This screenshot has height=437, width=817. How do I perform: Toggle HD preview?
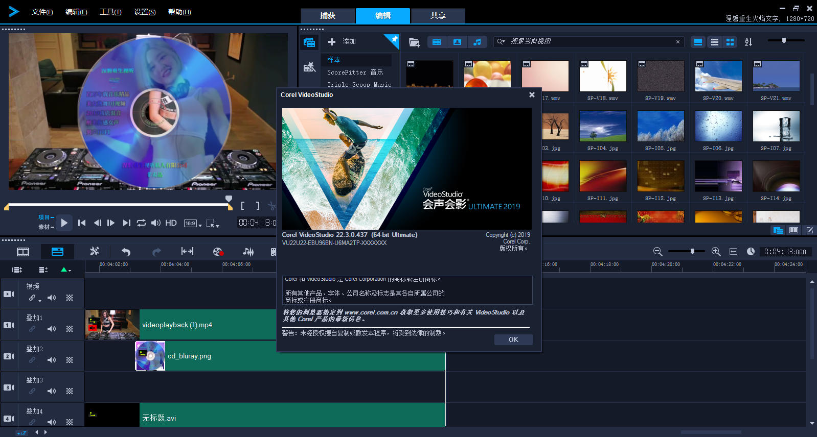171,223
